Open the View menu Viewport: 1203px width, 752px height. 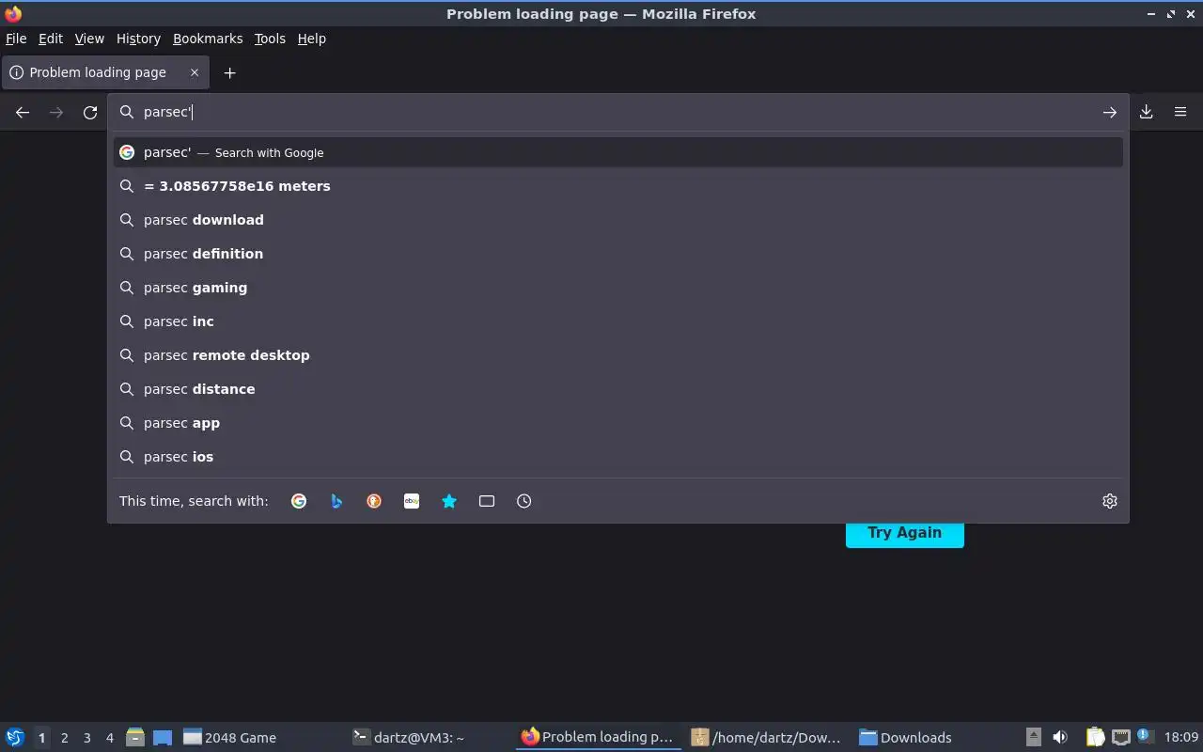point(89,39)
